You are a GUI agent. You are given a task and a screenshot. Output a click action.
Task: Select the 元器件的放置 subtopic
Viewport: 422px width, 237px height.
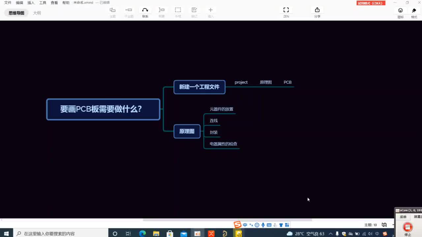[222, 109]
